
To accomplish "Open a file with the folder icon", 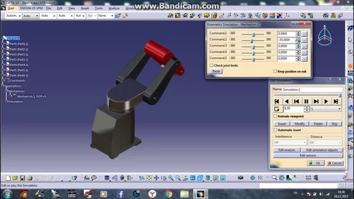I will [x=15, y=178].
